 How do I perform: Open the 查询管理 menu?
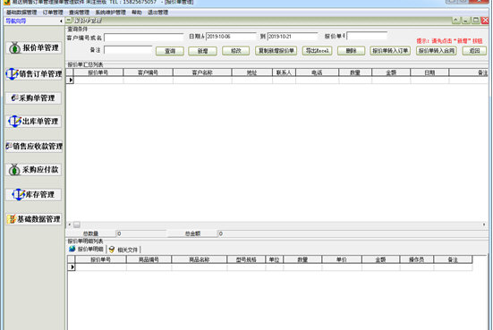[x=80, y=13]
